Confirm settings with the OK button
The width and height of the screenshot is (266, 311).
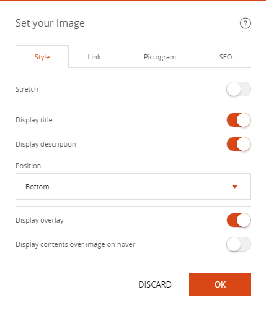click(220, 284)
